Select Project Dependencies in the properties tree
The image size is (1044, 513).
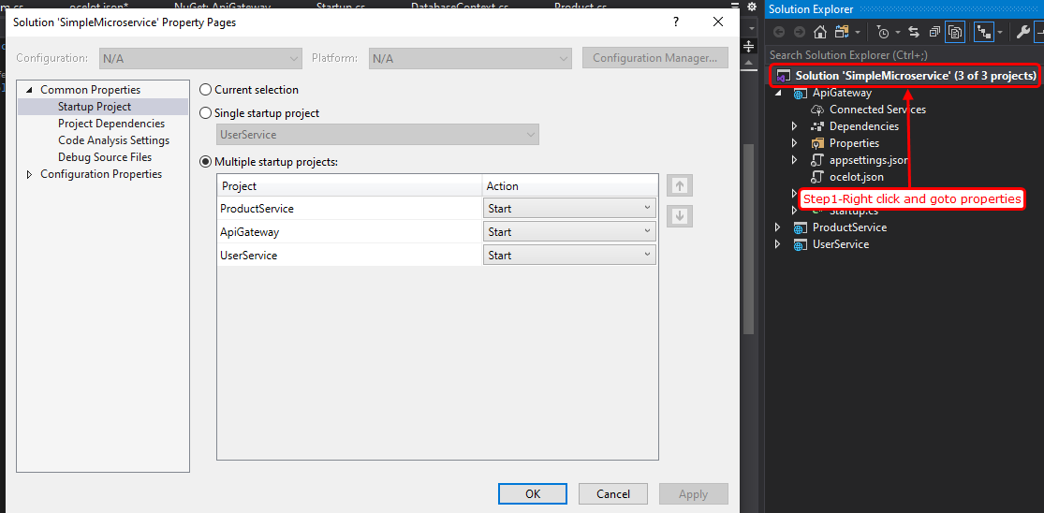coord(110,124)
